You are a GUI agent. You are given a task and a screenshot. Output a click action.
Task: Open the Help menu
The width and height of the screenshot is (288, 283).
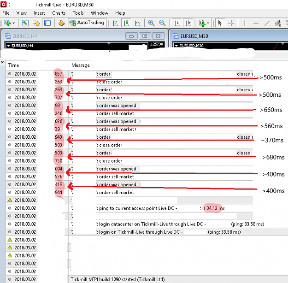[x=120, y=13]
